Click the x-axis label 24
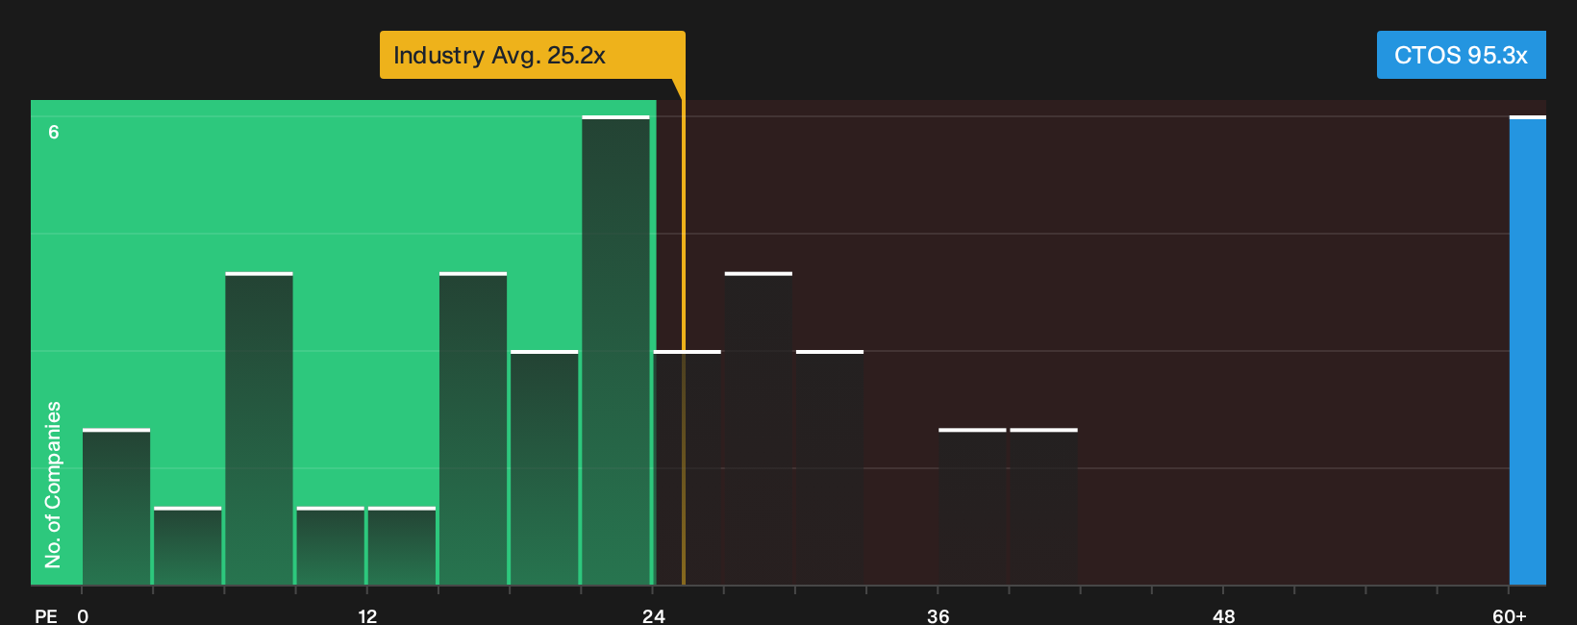 coord(653,615)
